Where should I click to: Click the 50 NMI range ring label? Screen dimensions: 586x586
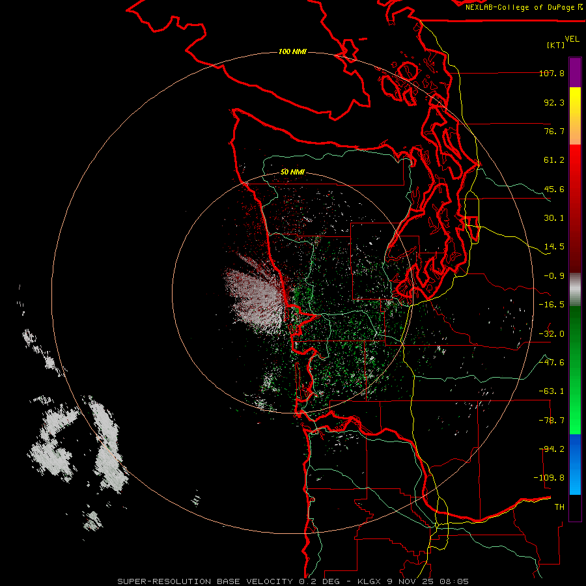pyautogui.click(x=292, y=173)
